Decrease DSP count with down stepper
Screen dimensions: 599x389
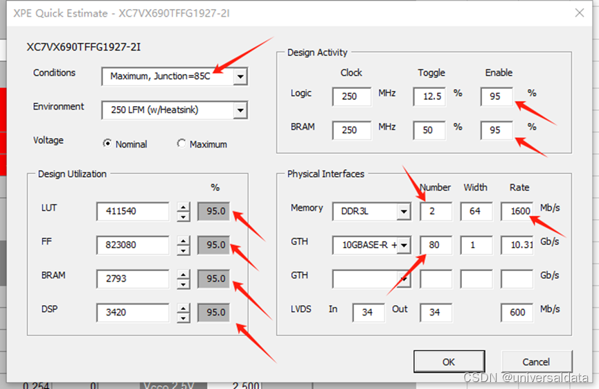(x=184, y=318)
